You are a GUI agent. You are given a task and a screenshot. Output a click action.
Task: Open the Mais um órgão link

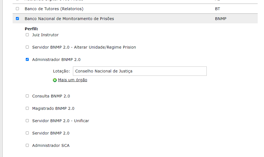pos(73,80)
